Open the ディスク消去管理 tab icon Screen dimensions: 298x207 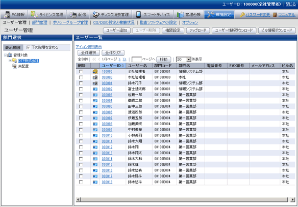pos(96,15)
